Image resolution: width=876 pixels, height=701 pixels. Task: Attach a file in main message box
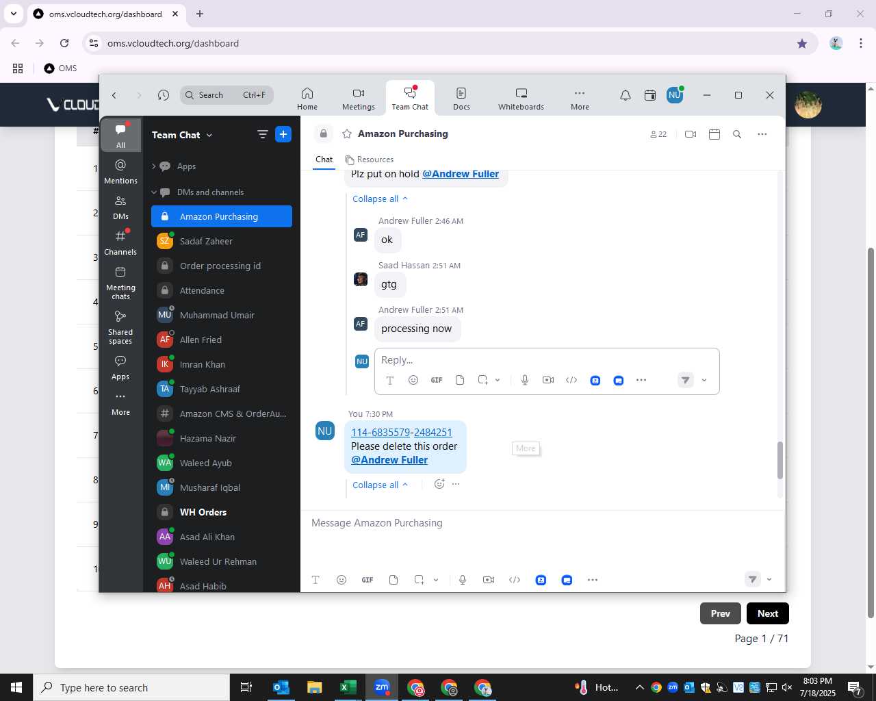point(394,580)
